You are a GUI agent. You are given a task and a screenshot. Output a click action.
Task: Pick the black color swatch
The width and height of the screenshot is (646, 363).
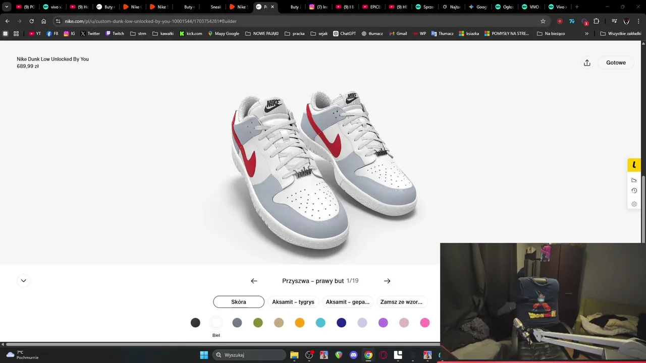pyautogui.click(x=195, y=323)
